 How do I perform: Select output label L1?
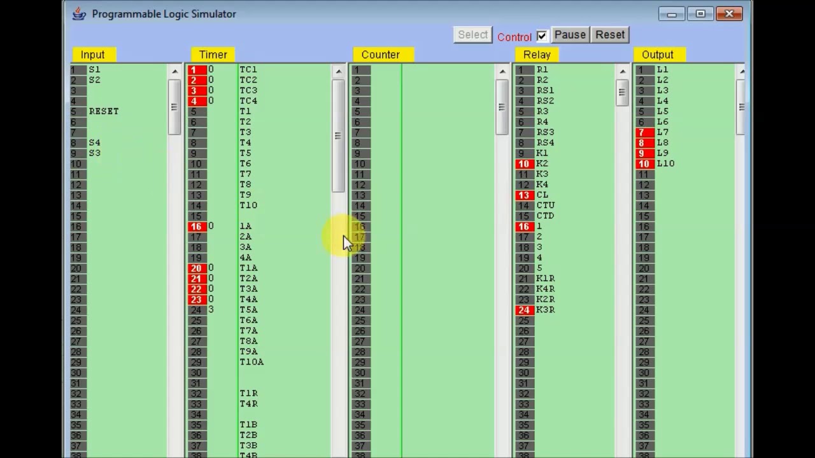coord(662,69)
